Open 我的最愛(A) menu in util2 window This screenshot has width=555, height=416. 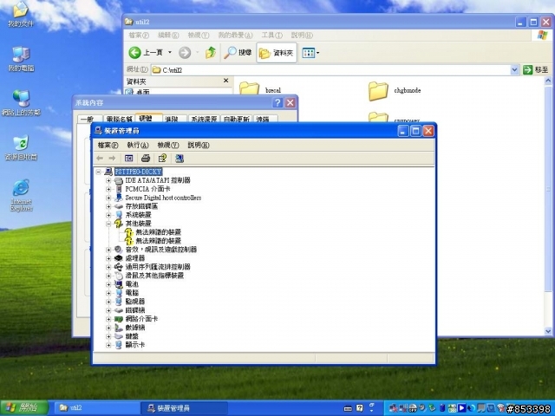pos(235,35)
